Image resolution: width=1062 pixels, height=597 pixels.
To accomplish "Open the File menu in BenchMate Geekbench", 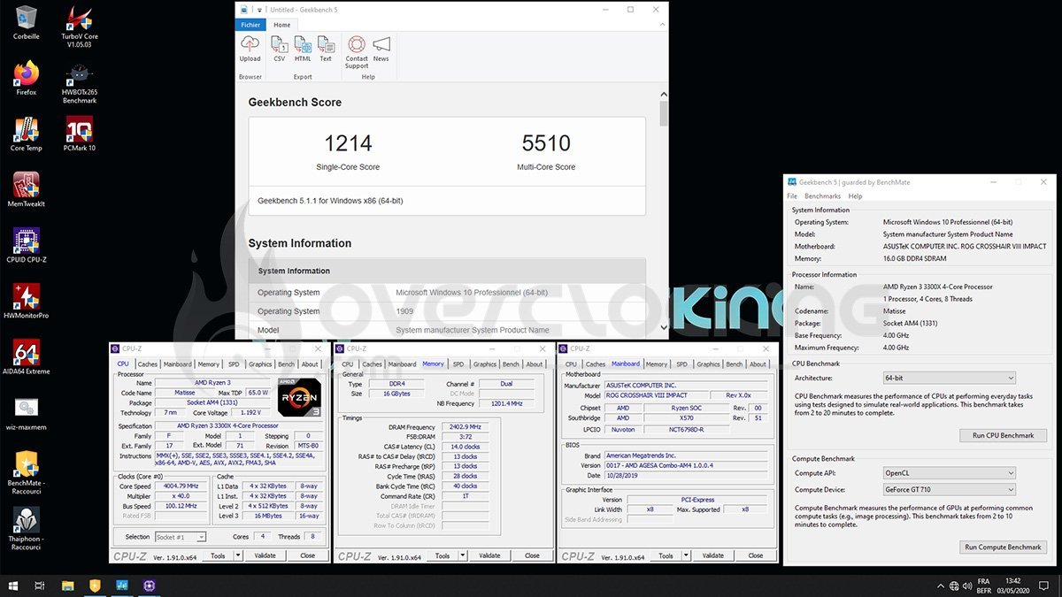I will pyautogui.click(x=792, y=196).
